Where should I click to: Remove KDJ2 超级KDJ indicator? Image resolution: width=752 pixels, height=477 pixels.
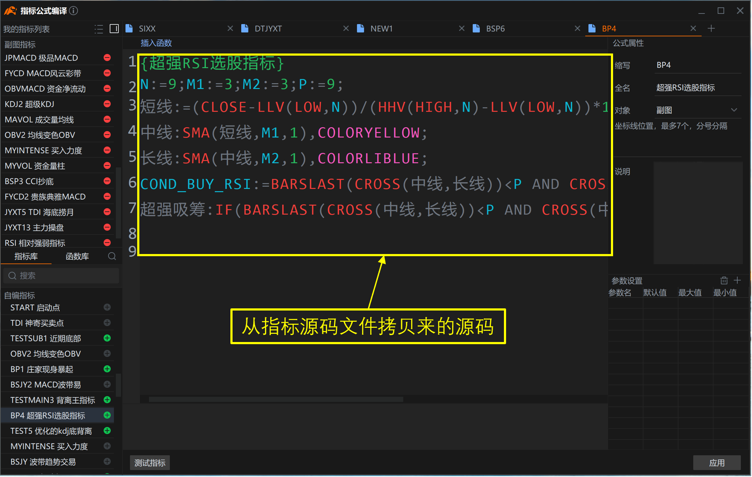107,104
